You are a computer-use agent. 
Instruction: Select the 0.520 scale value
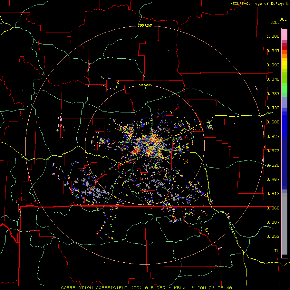pos(273,165)
